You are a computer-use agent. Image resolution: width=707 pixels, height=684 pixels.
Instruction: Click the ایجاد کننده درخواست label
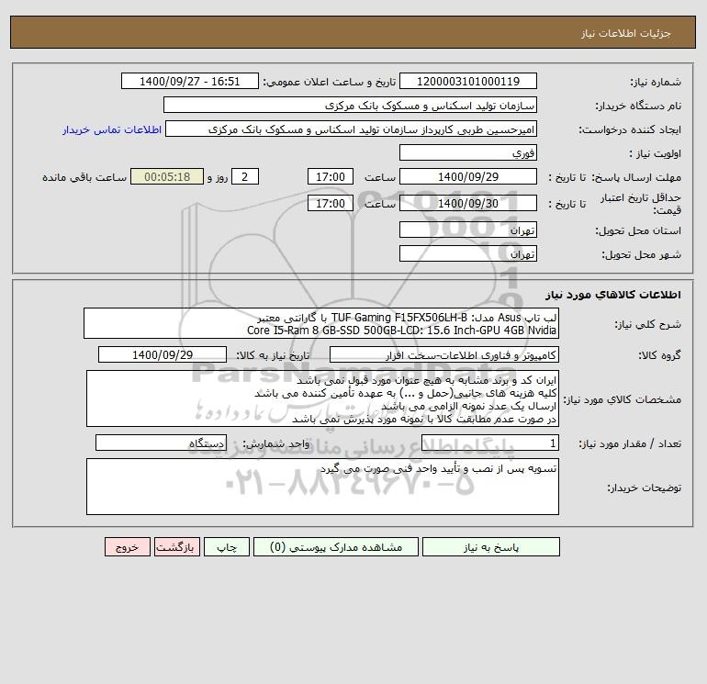point(630,129)
